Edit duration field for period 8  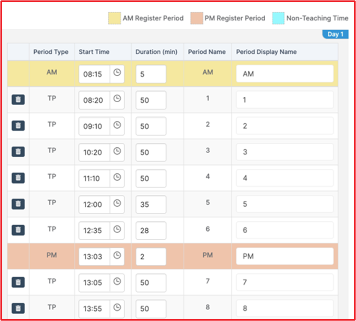pyautogui.click(x=151, y=309)
